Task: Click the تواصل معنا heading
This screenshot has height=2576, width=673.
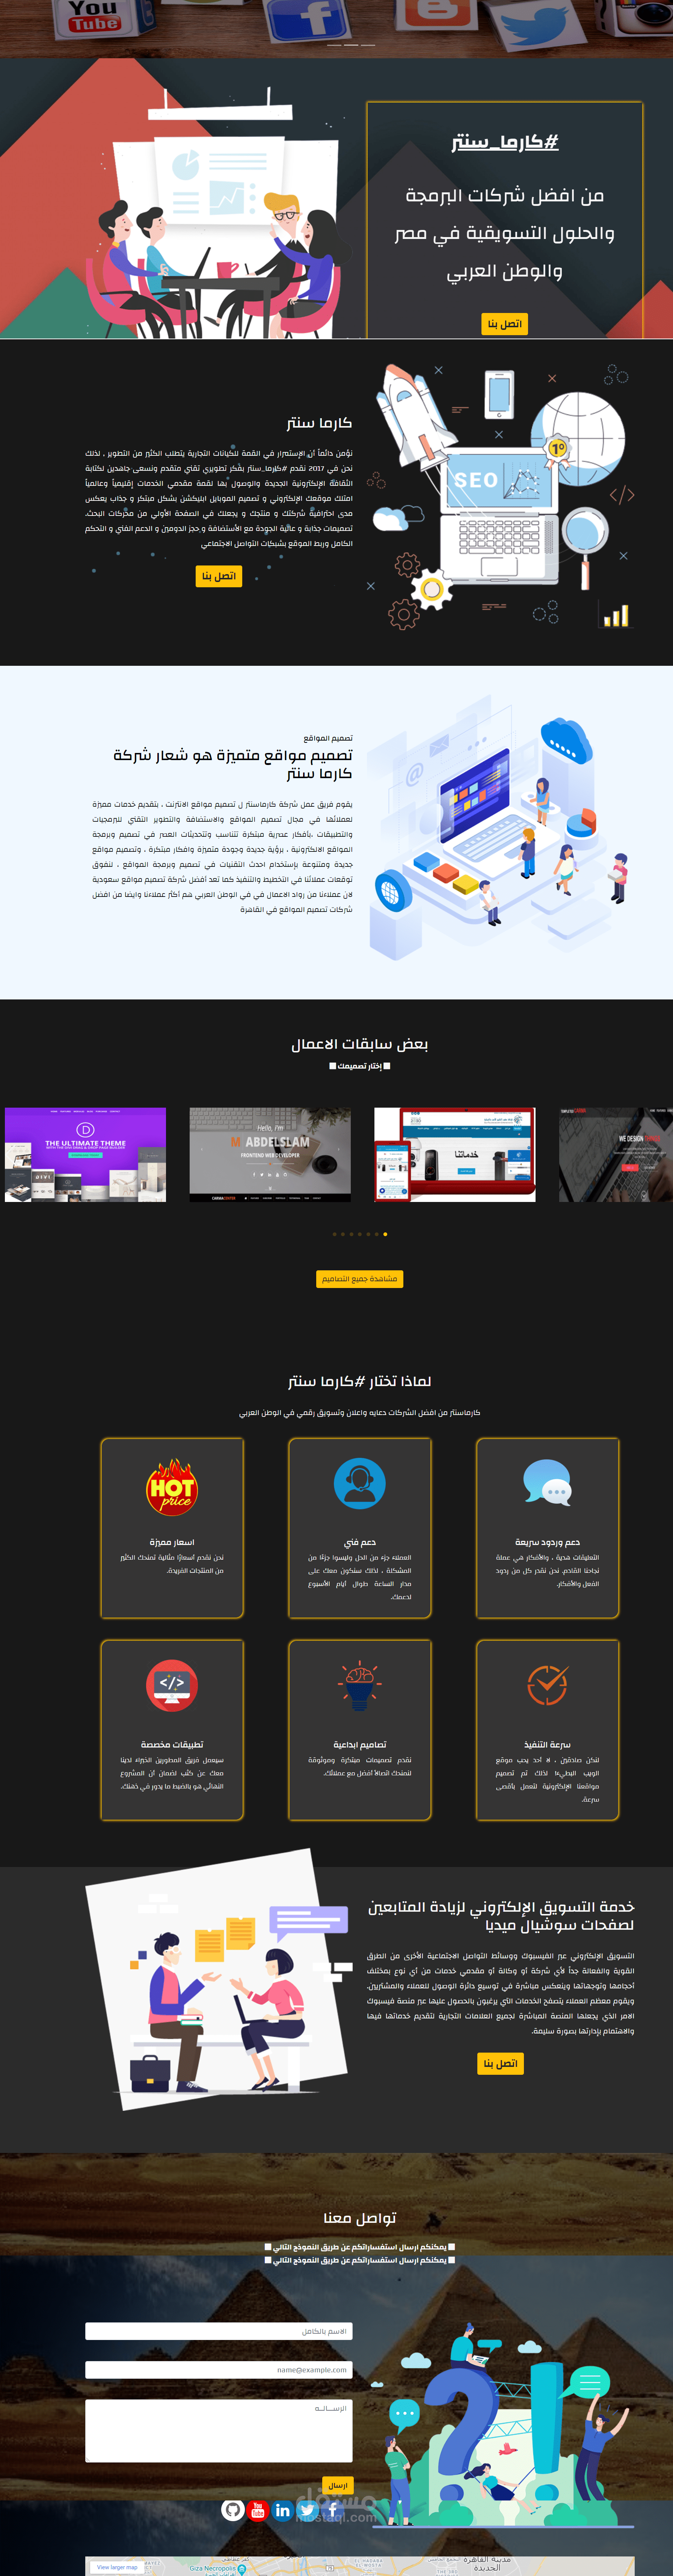Action: coord(360,2218)
